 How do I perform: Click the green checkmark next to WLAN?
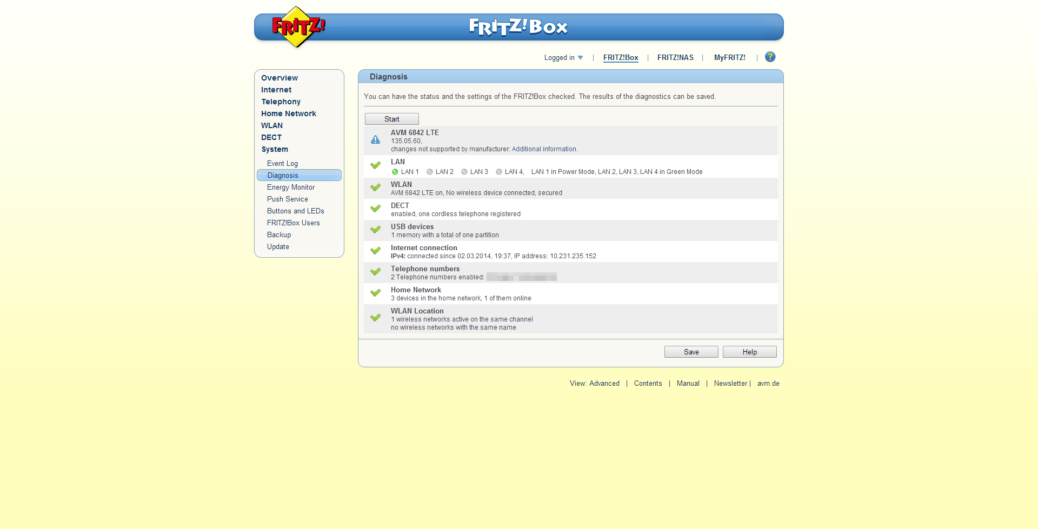[375, 188]
